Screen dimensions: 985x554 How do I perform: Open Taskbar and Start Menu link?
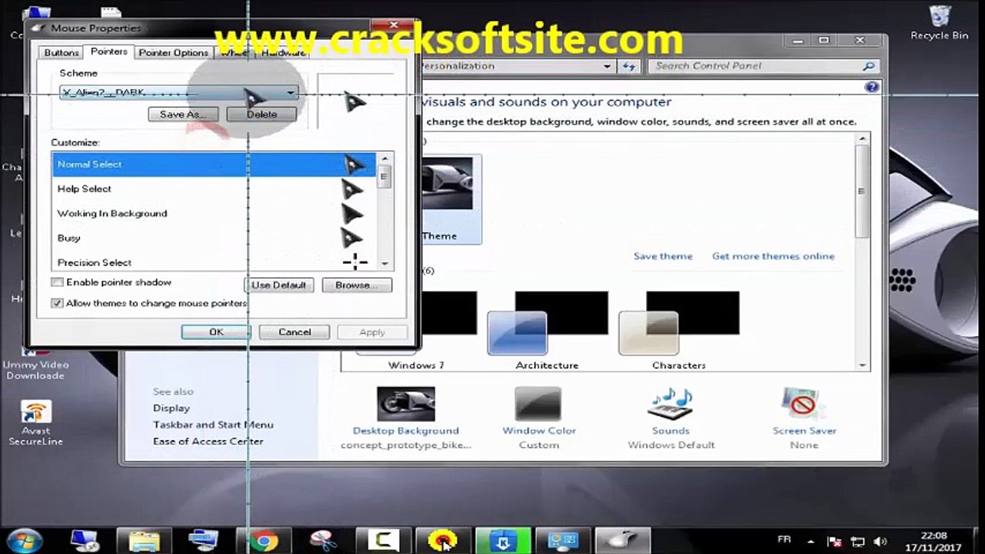213,425
